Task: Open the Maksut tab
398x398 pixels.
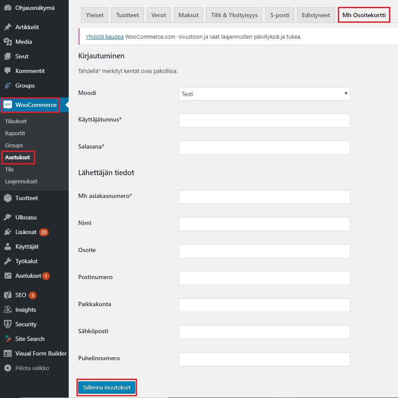Action: [188, 15]
